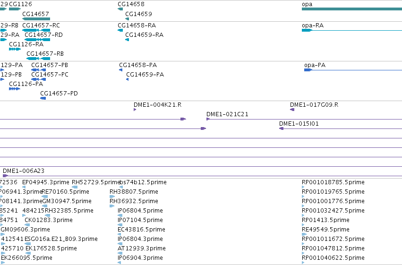The height and width of the screenshot is (265, 402).
Task: Click the RE49549.5prime EST arrow
Action: click(304, 234)
